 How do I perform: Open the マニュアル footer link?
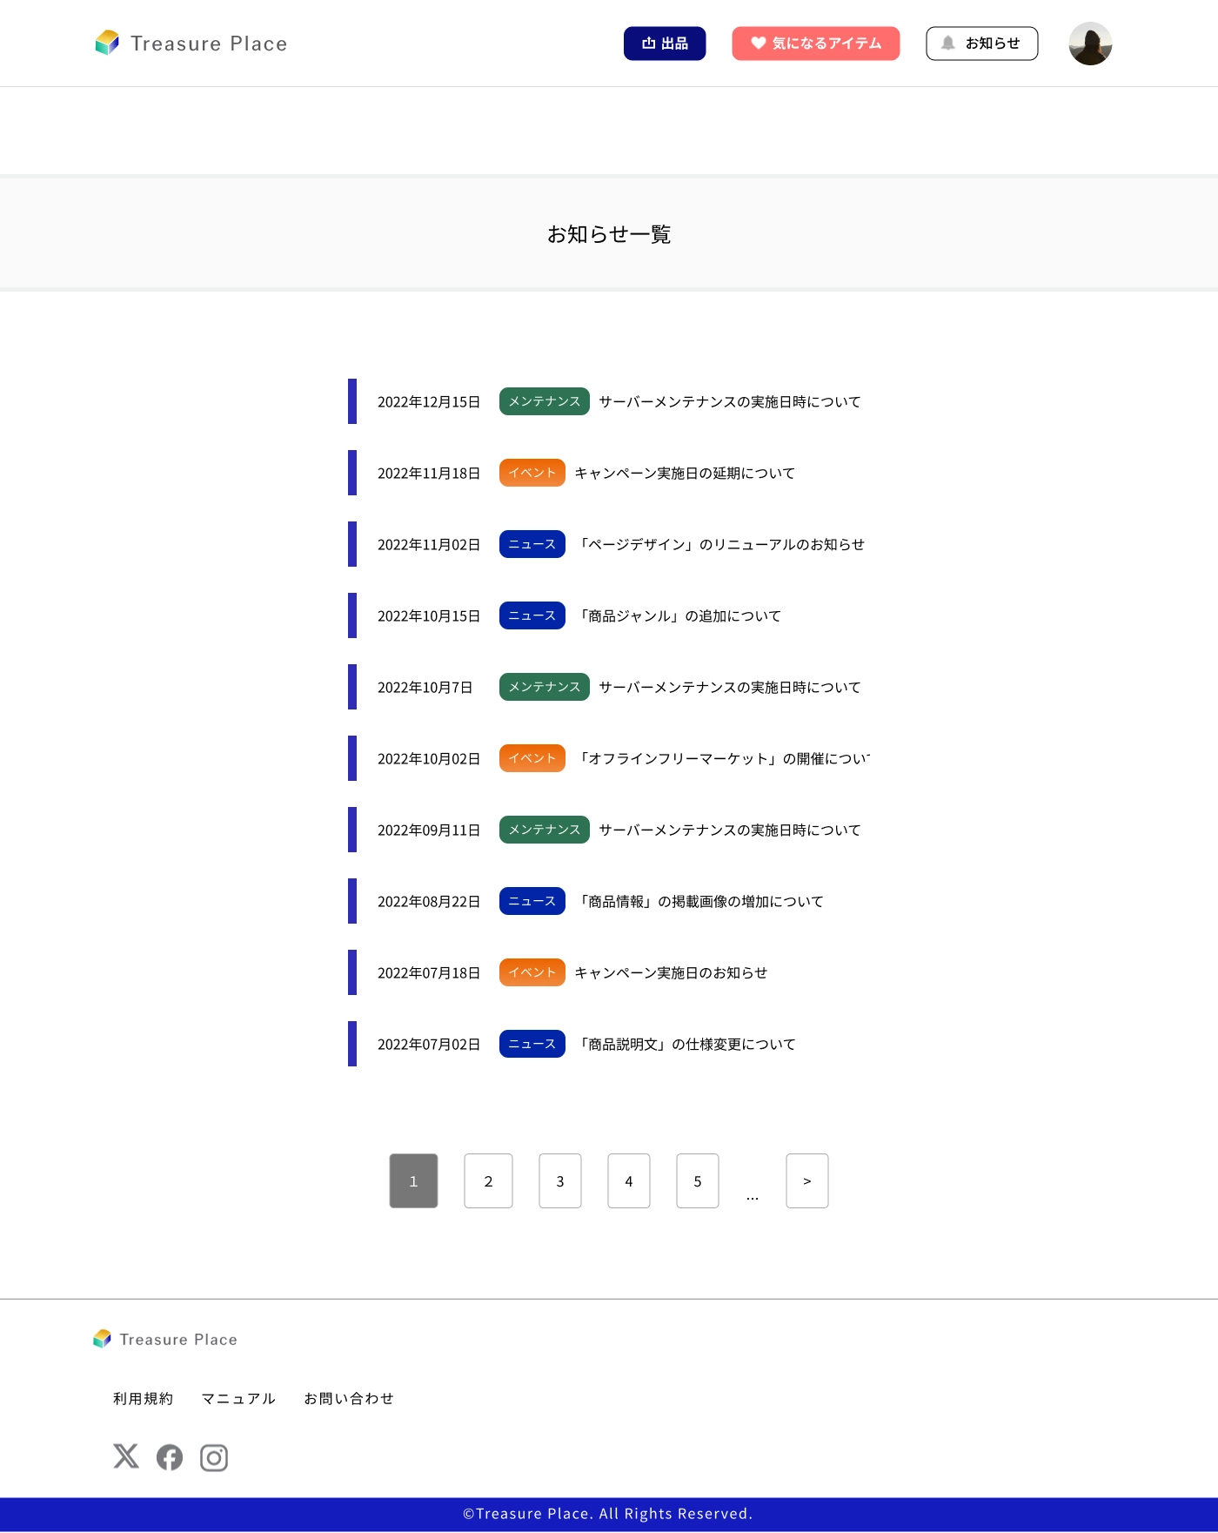tap(238, 1398)
